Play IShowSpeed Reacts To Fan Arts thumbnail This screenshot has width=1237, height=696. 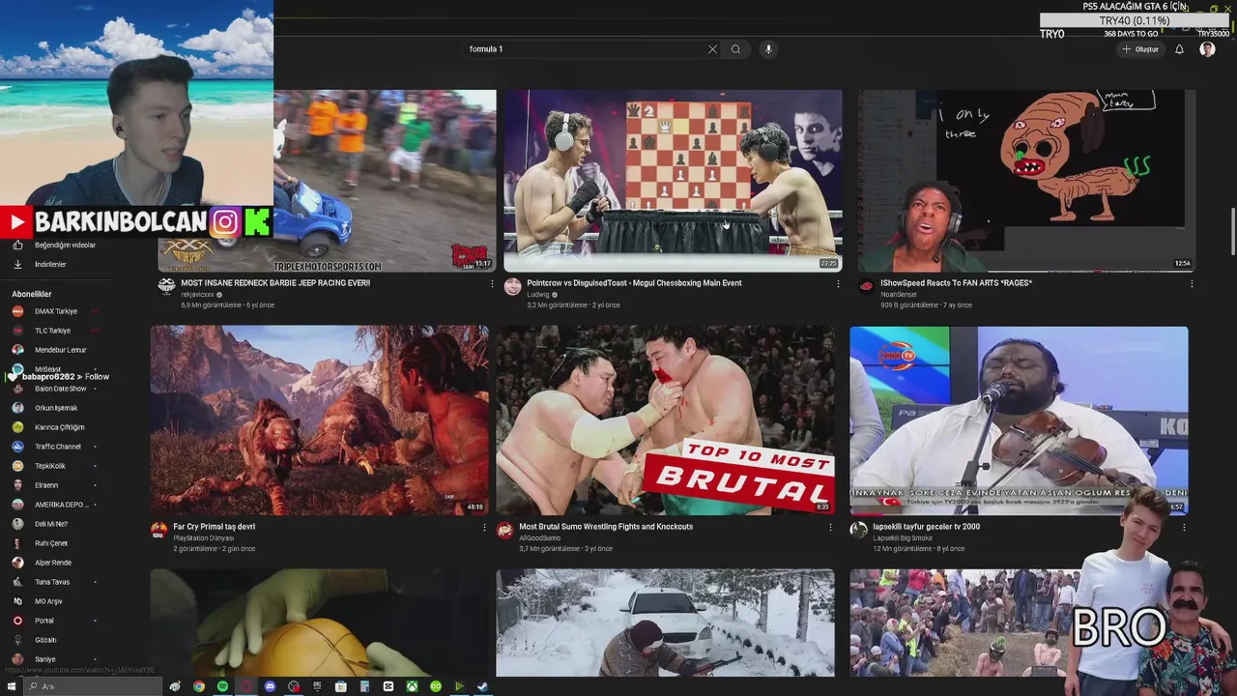coord(1026,181)
